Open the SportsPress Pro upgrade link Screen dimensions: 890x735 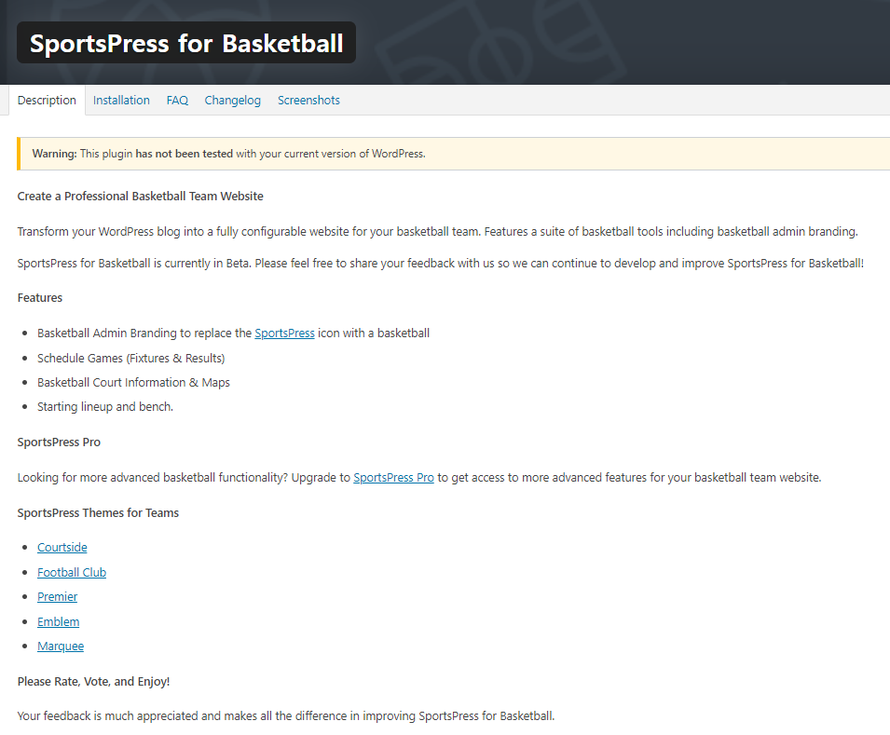pos(393,478)
